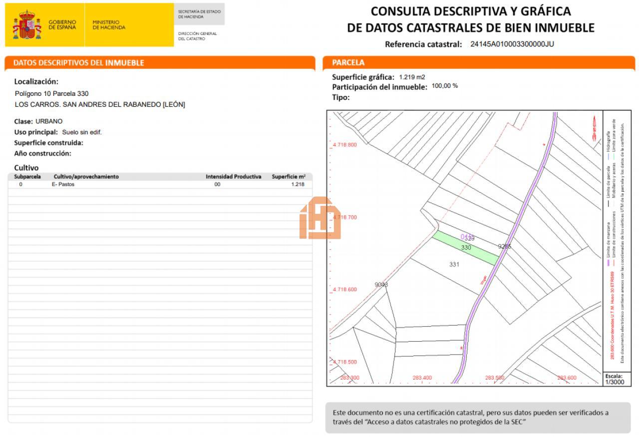Viewport: 639px width, 437px height.
Task: Open the Parcela section header
Action: pos(479,63)
